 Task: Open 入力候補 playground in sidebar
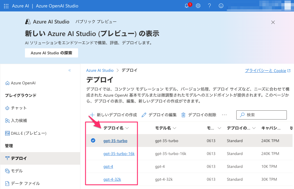coord(40,121)
